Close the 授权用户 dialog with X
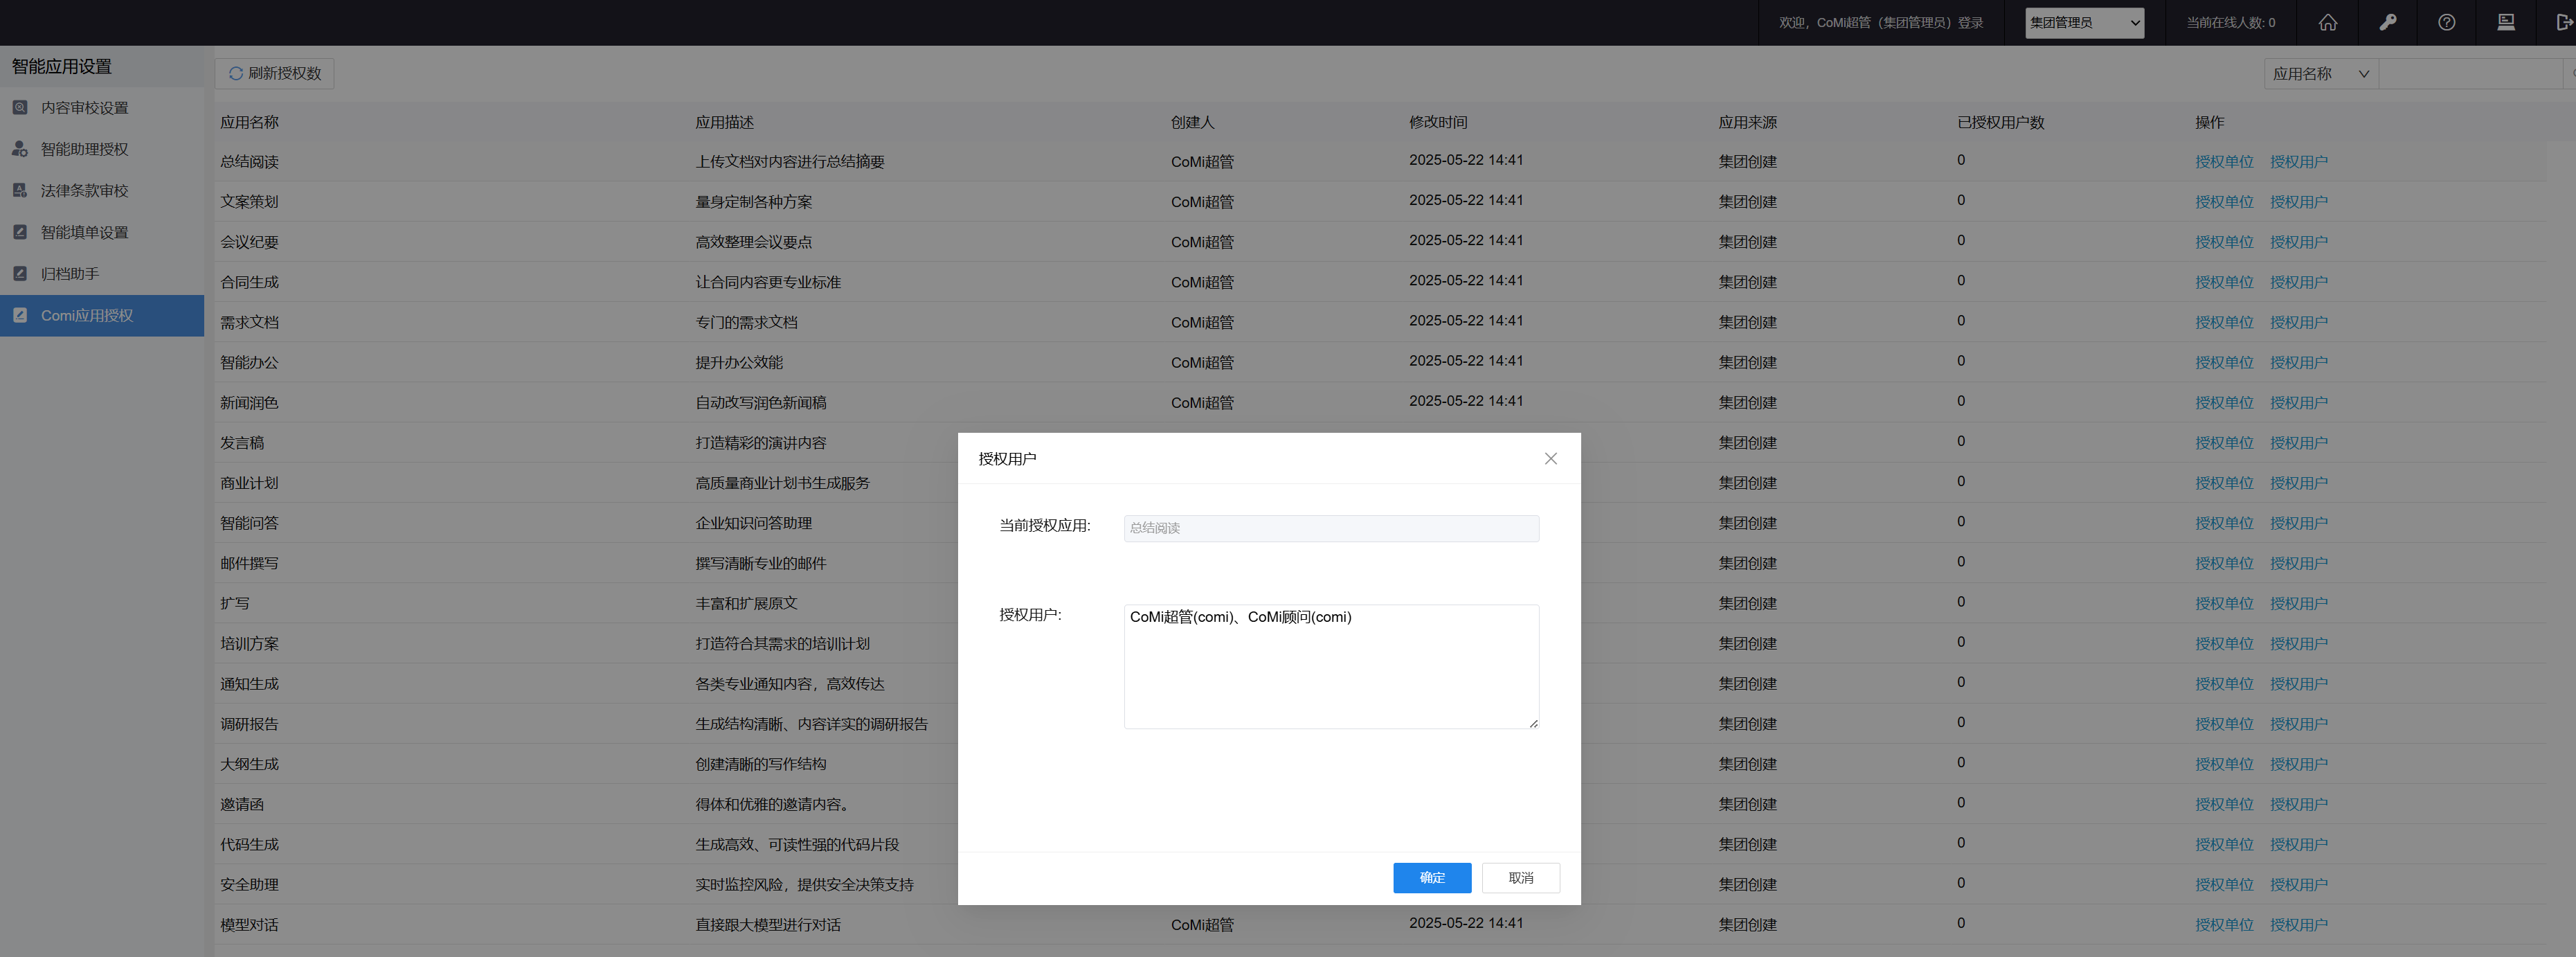This screenshot has height=957, width=2576. tap(1550, 458)
